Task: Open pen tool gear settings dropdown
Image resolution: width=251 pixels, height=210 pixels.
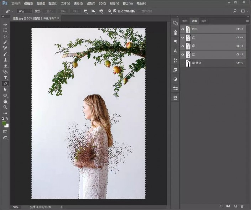Action: pyautogui.click(x=109, y=11)
